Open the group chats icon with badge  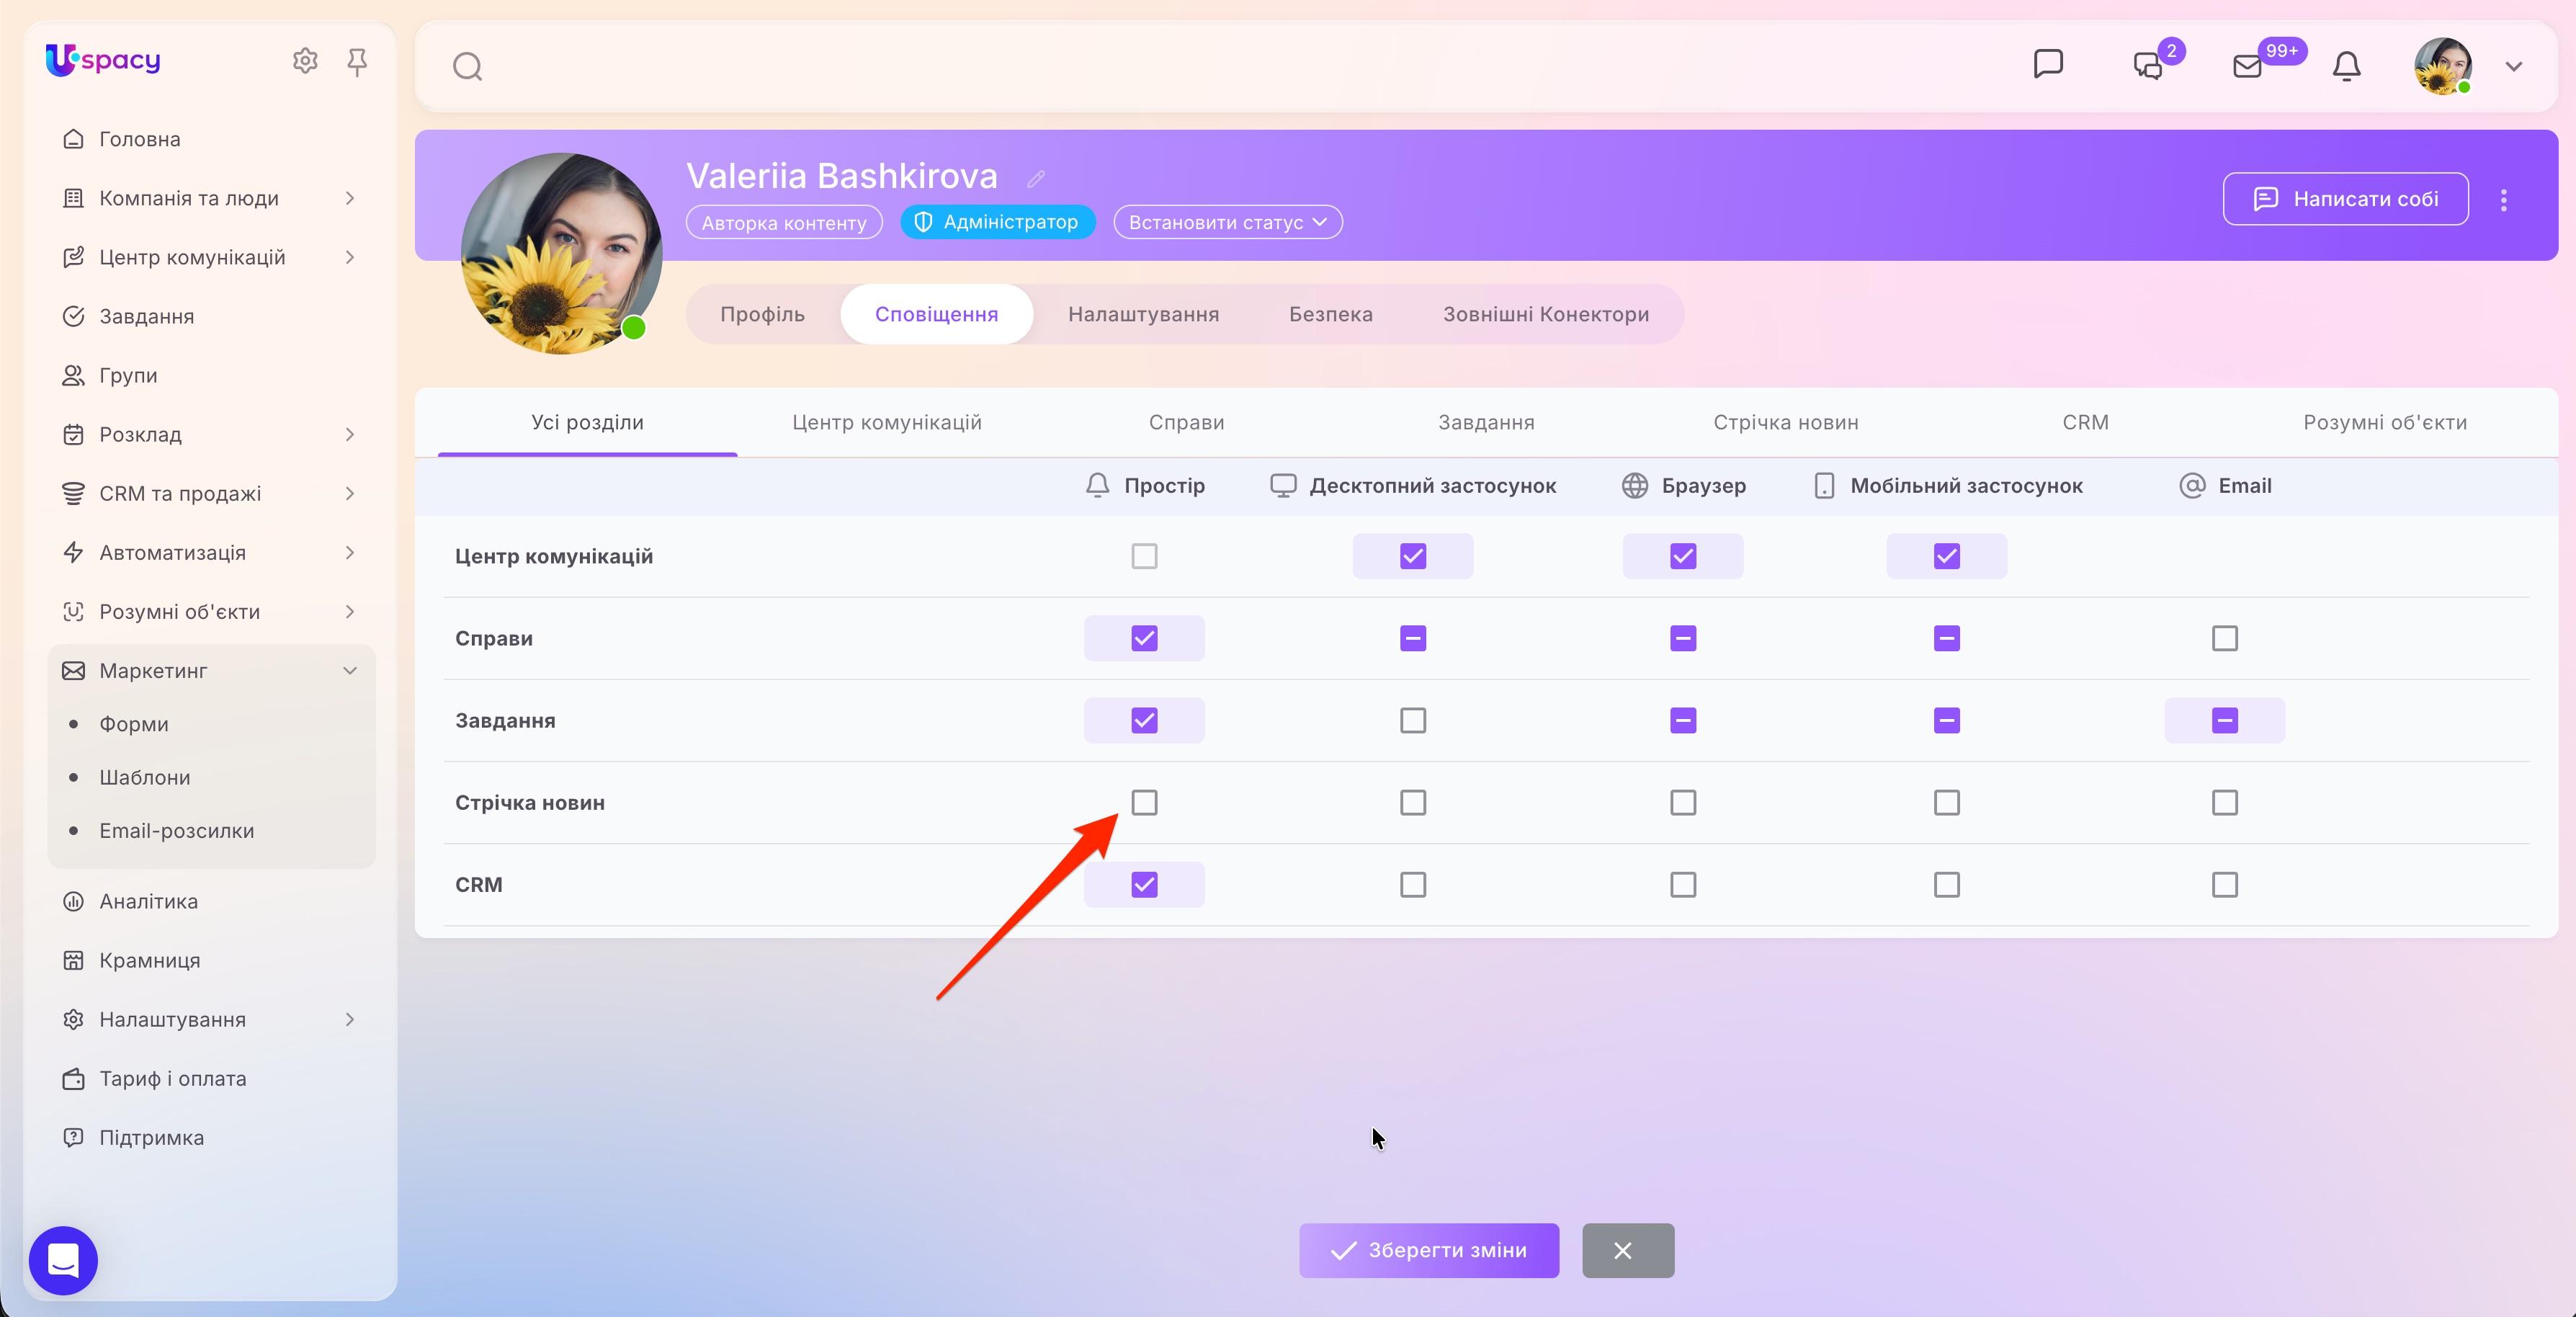point(2148,66)
